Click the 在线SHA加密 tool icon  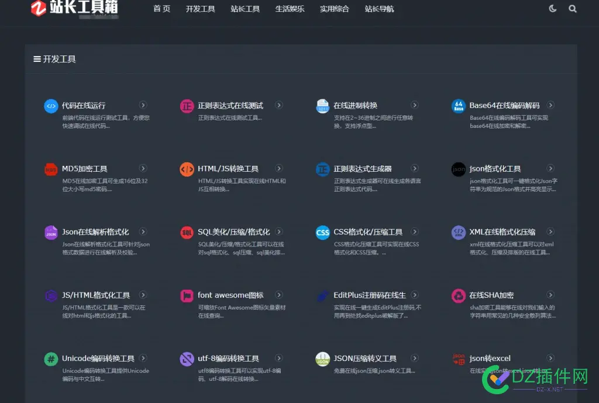click(x=458, y=295)
